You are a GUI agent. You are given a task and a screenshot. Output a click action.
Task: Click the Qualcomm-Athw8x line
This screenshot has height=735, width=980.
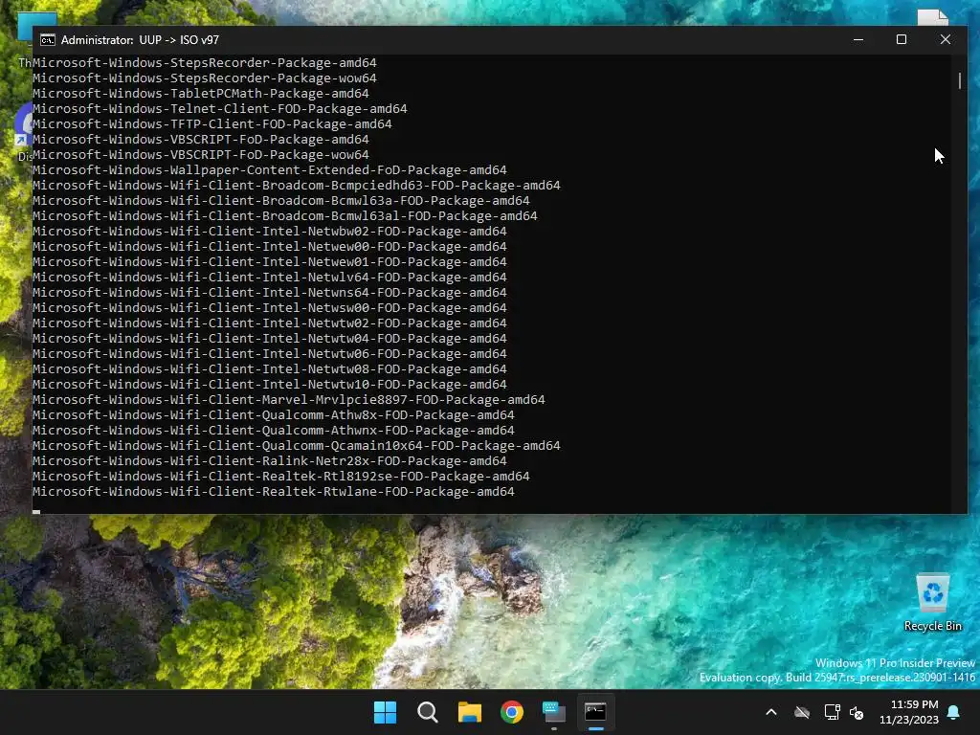(274, 415)
